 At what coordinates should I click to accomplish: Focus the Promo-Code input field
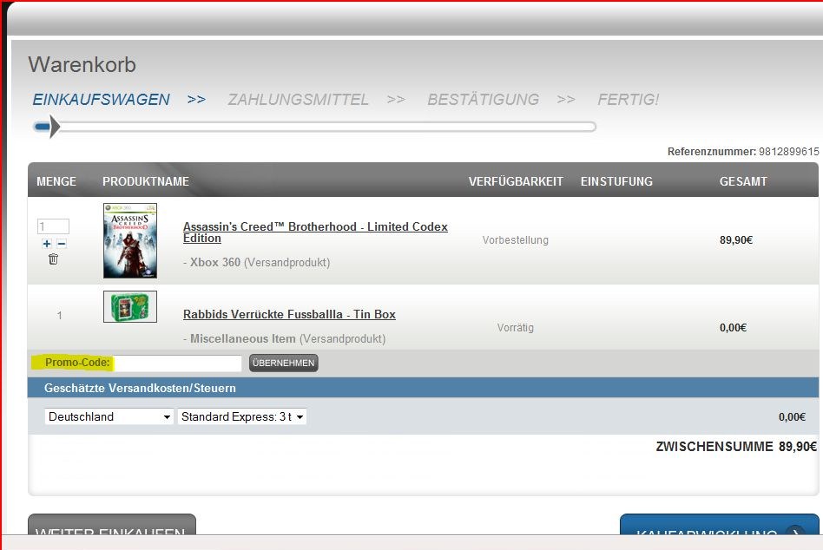click(x=178, y=363)
